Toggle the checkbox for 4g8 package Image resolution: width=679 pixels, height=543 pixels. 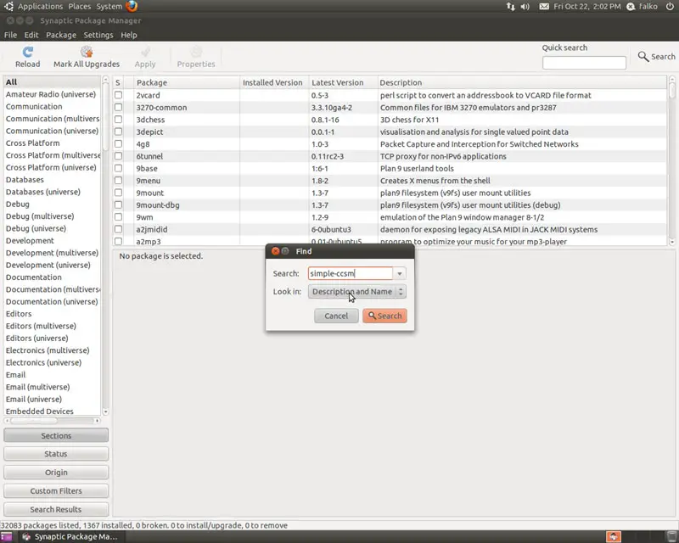(118, 143)
